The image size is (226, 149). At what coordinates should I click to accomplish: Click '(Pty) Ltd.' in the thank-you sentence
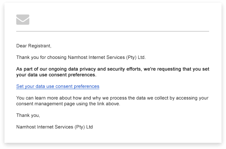click(136, 57)
